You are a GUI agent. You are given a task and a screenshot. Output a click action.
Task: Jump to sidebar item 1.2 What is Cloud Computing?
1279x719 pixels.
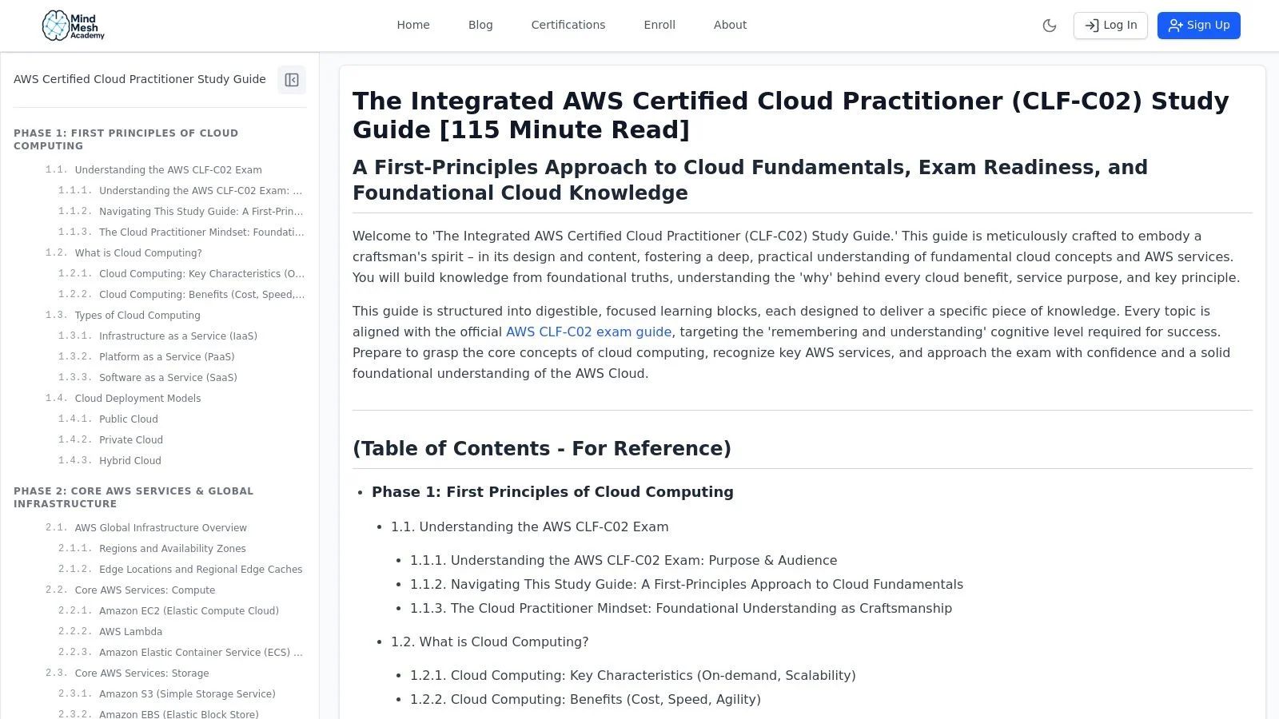point(138,253)
